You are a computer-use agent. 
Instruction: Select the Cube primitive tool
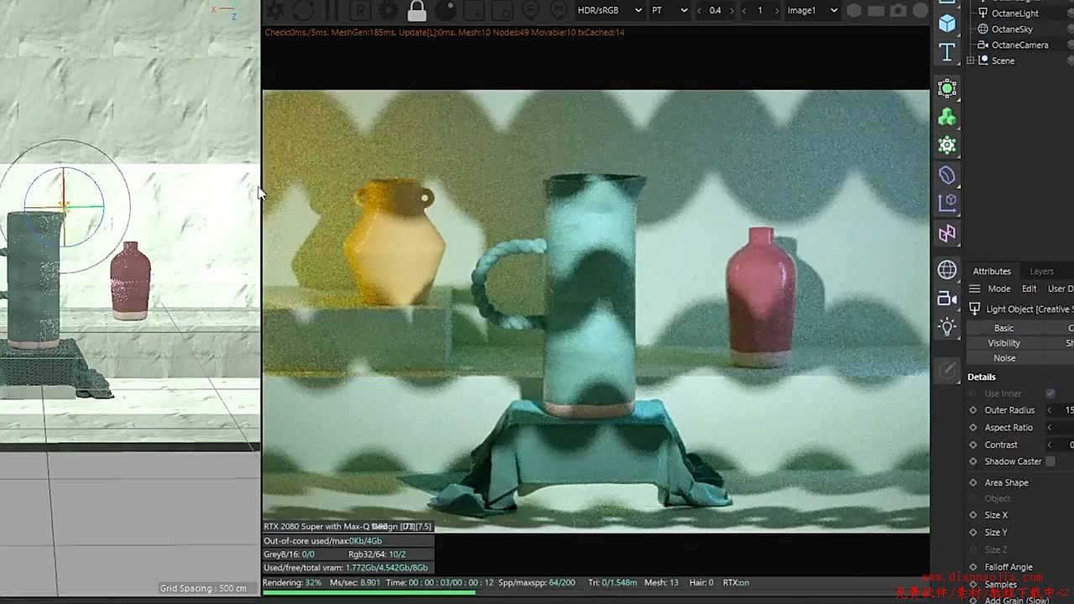[947, 23]
